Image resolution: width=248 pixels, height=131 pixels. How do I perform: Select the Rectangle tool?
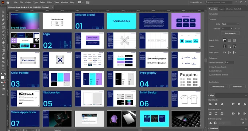[3, 27]
